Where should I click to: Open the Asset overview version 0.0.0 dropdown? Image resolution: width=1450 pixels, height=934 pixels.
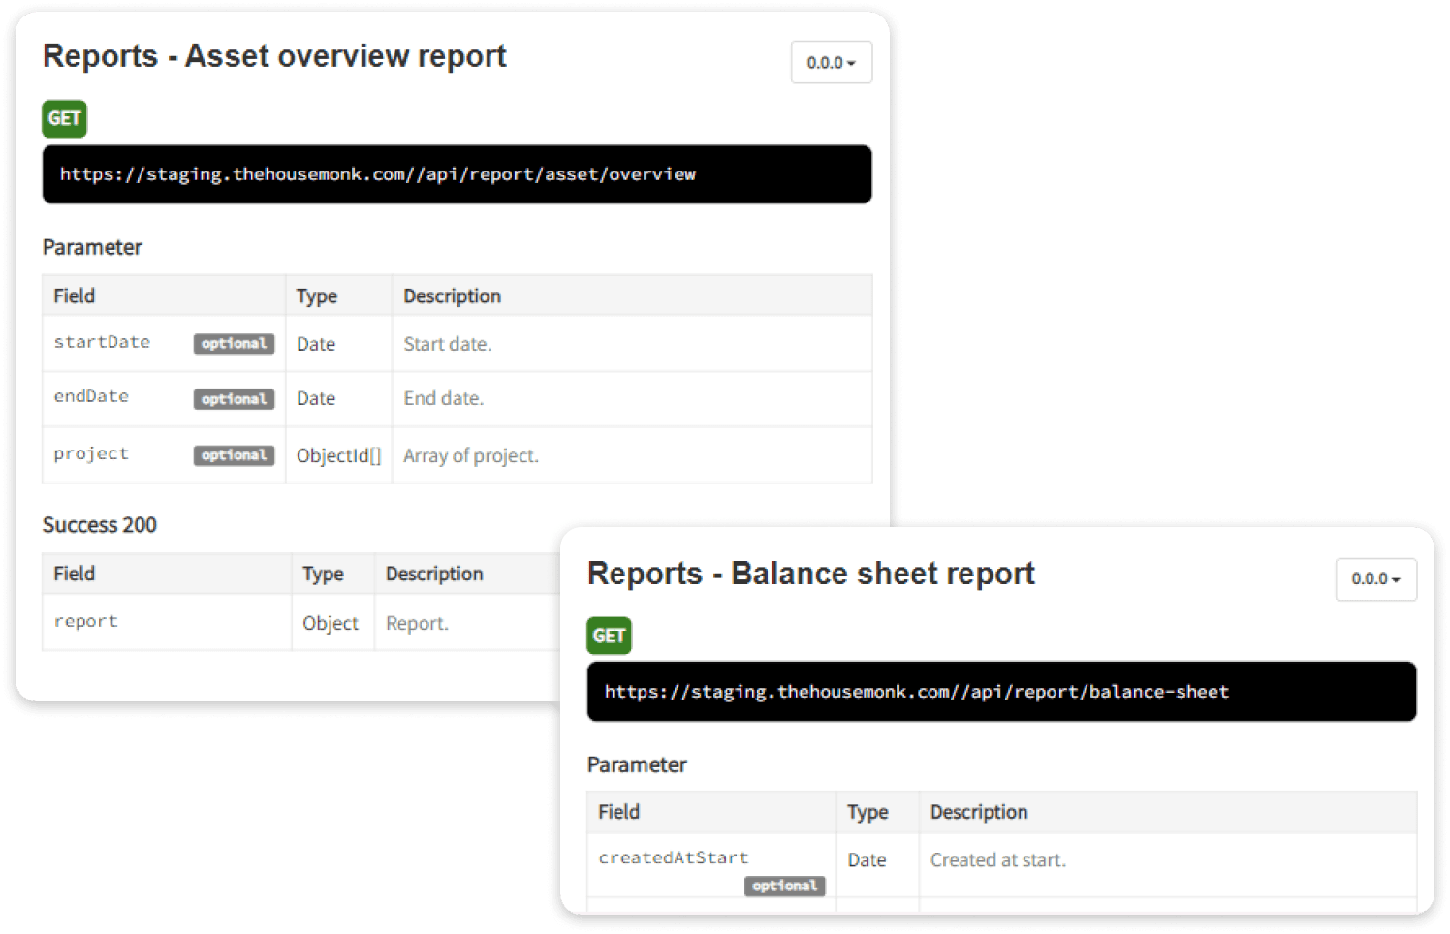831,63
